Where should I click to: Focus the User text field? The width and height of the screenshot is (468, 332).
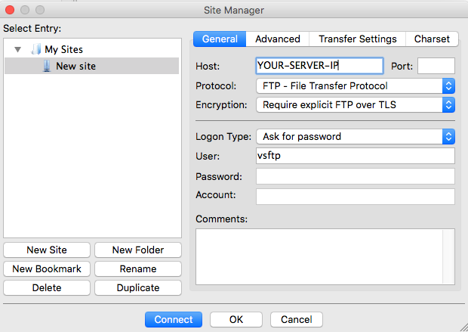356,156
